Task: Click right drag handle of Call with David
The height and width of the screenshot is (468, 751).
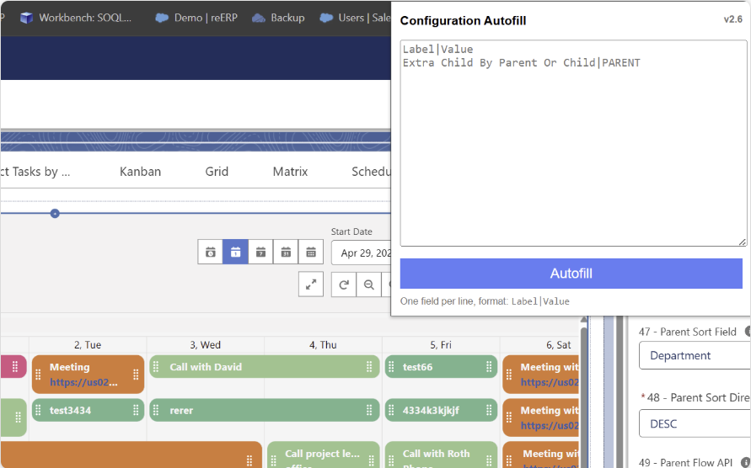Action: [369, 366]
